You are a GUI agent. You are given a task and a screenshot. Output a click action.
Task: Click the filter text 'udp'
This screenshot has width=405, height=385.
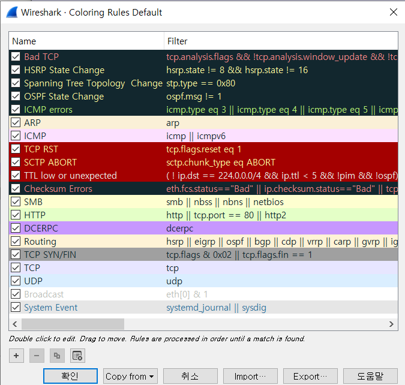pyautogui.click(x=174, y=281)
